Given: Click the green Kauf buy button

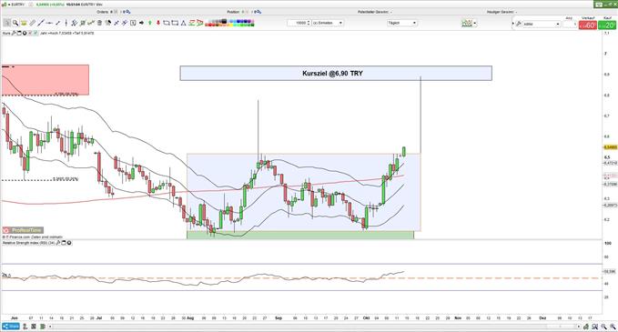Looking at the screenshot, I should coord(607,25).
